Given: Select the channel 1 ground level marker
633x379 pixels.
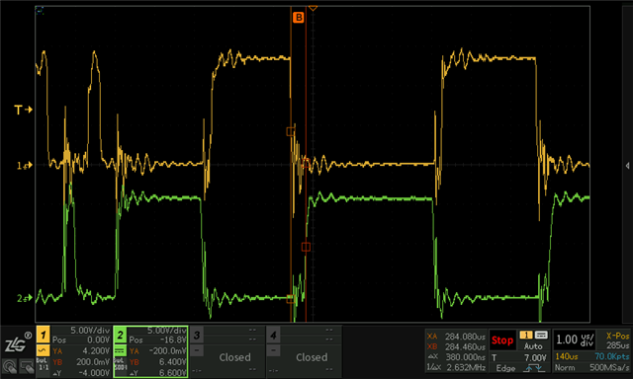Looking at the screenshot, I should point(24,165).
